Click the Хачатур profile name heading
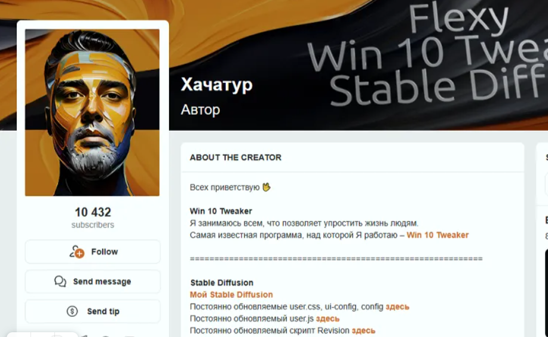548x337 pixels. (217, 85)
